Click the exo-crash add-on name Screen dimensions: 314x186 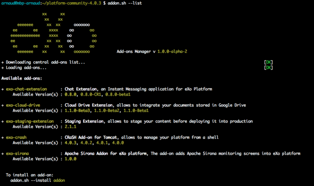click(x=16, y=137)
